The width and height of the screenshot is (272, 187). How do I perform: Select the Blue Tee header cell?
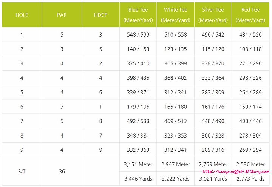pos(138,15)
